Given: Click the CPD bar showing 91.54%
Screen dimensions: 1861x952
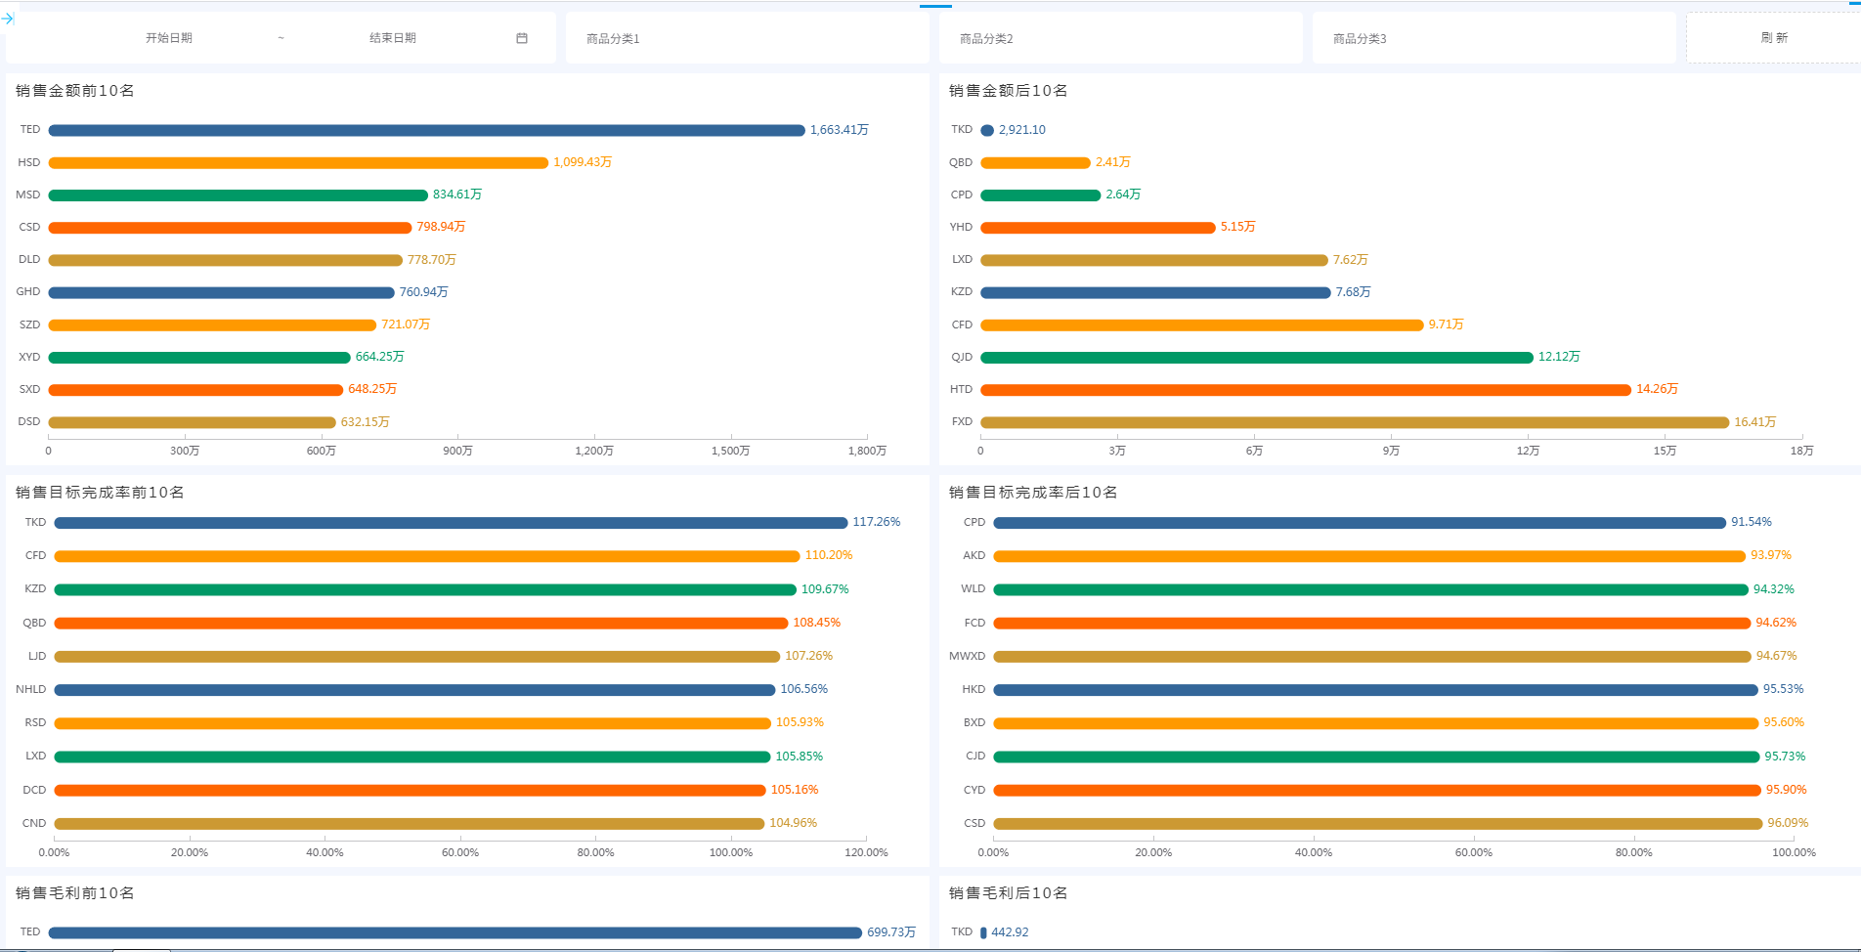Looking at the screenshot, I should pos(1359,523).
